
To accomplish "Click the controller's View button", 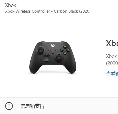I will [49, 50].
